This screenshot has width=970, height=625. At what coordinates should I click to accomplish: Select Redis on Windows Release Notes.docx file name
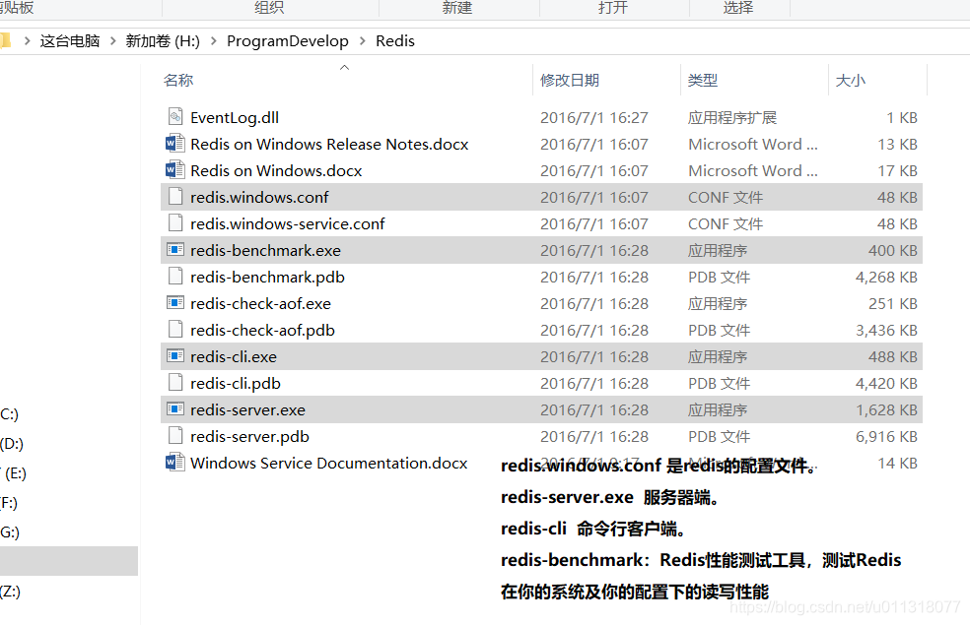[x=329, y=144]
